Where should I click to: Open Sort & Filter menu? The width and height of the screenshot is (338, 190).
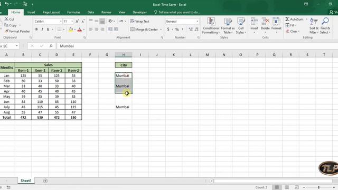click(x=314, y=26)
